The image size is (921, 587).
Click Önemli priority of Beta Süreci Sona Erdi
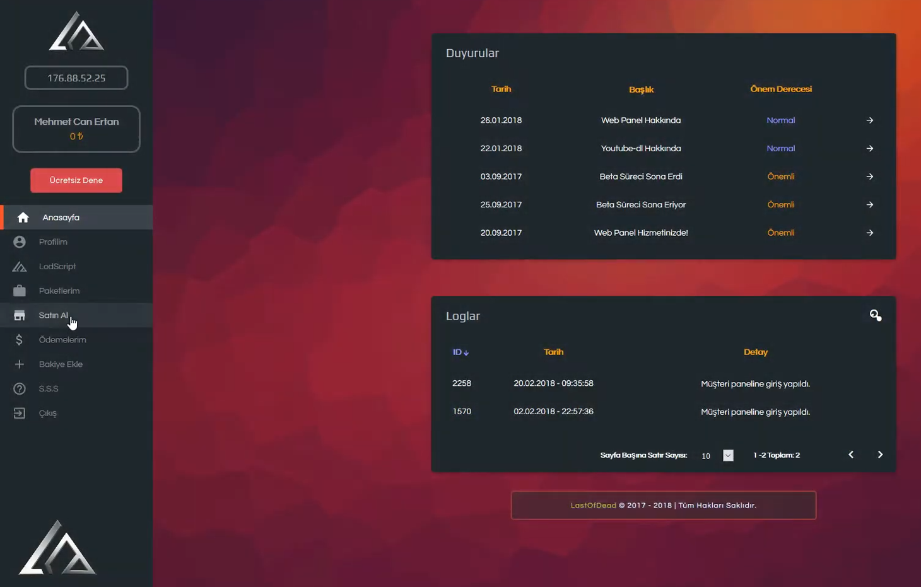[x=781, y=177]
